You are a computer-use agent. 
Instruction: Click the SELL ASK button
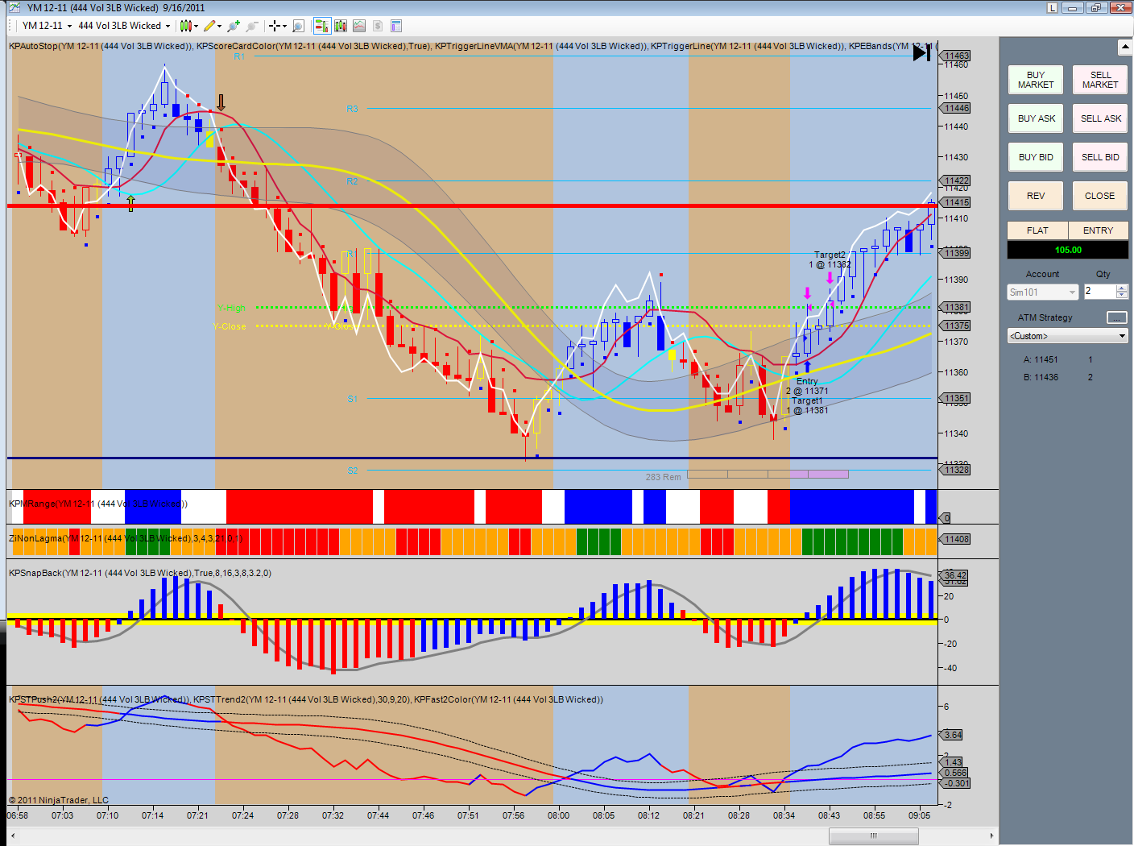coord(1100,118)
